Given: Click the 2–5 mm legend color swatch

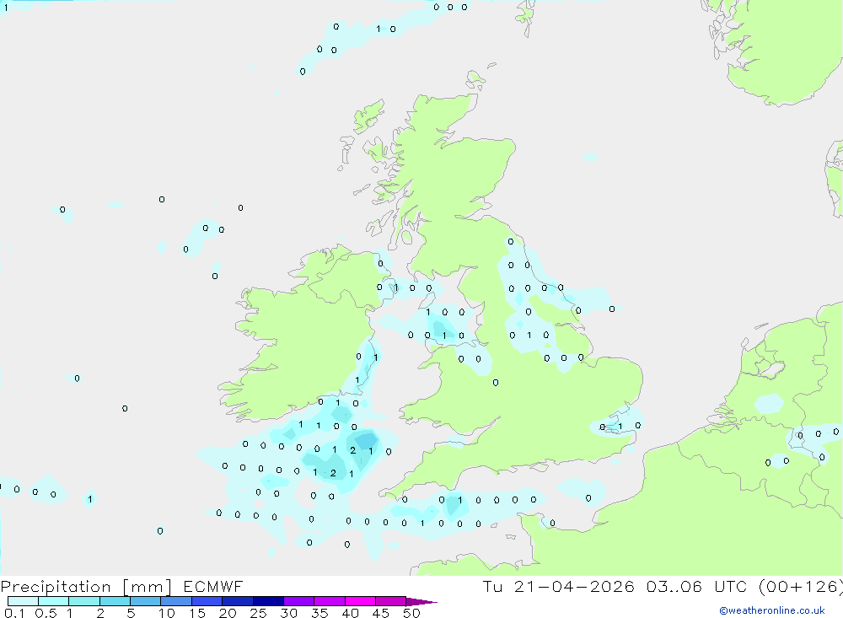Looking at the screenshot, I should pyautogui.click(x=115, y=601).
